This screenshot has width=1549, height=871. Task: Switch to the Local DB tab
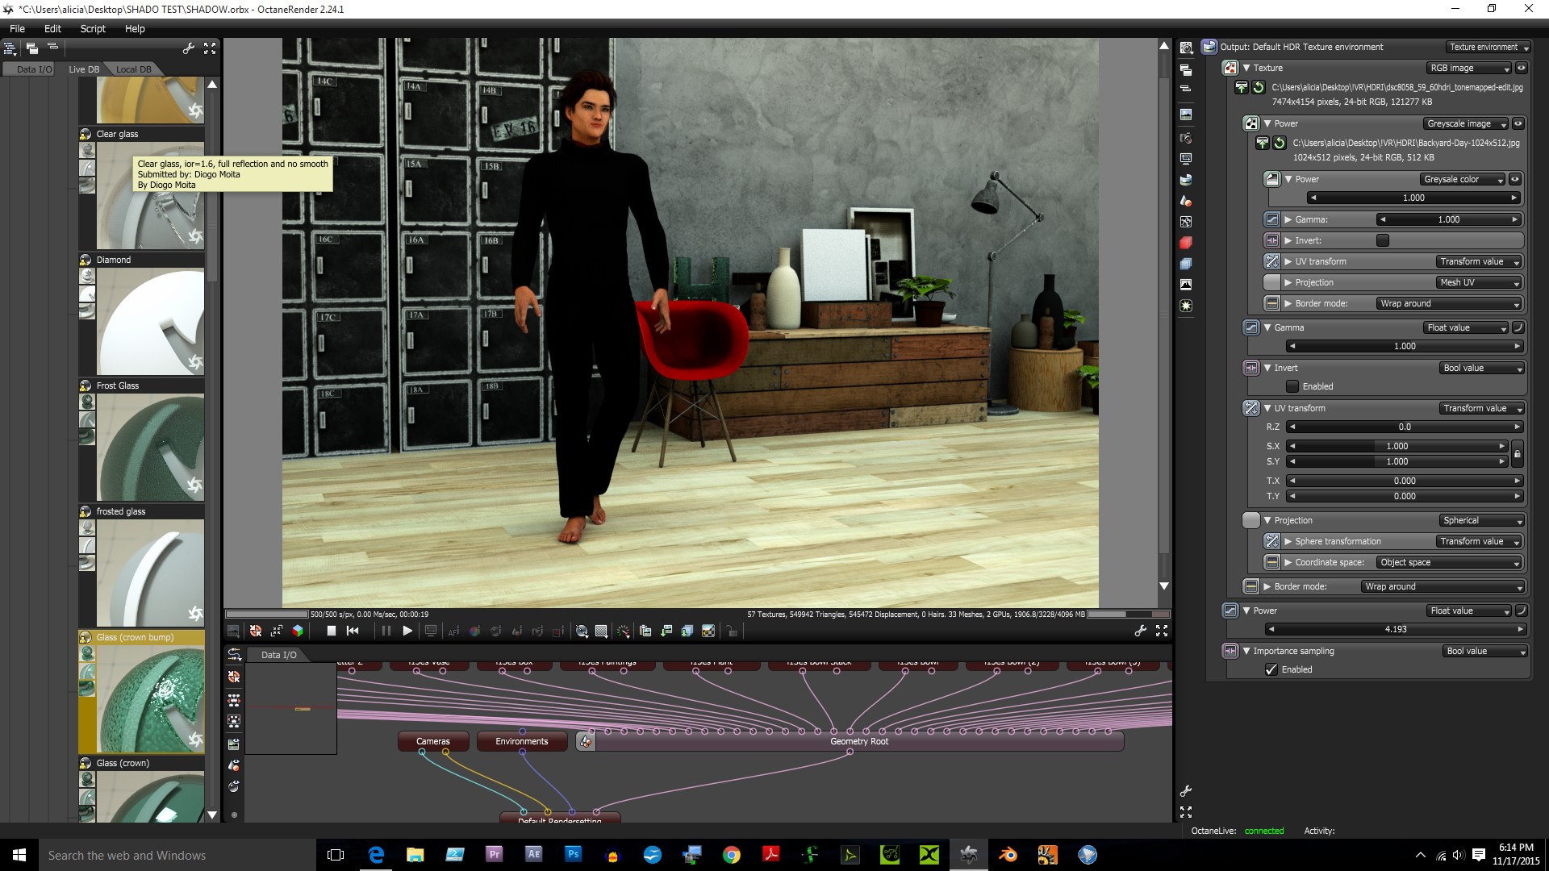pos(133,69)
